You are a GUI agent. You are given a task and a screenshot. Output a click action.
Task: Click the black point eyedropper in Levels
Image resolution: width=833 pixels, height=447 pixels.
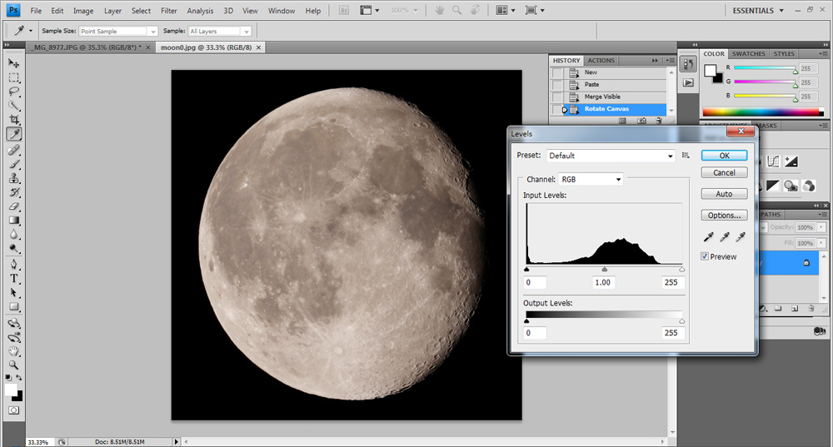point(707,237)
